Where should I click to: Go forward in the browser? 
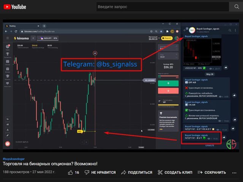coord(11,31)
